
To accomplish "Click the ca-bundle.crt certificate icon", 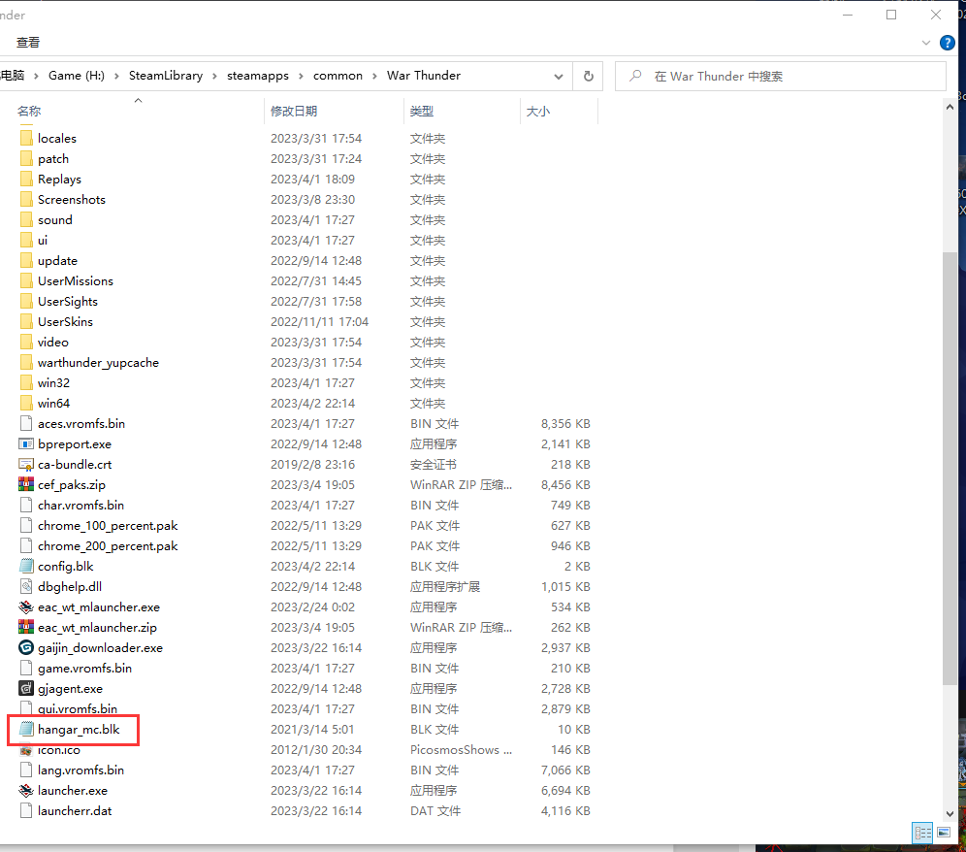I will point(26,464).
